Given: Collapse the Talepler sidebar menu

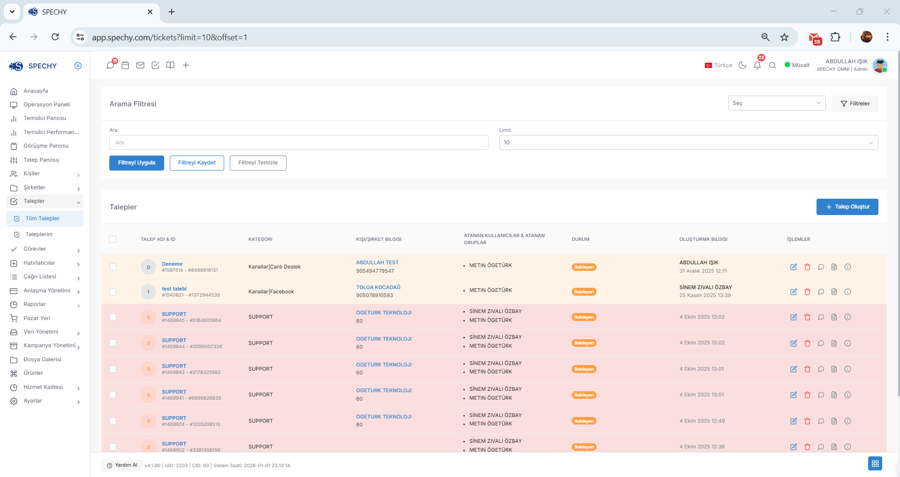Looking at the screenshot, I should [45, 201].
